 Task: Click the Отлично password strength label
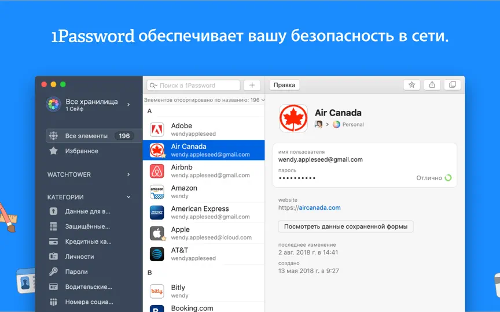pos(429,178)
